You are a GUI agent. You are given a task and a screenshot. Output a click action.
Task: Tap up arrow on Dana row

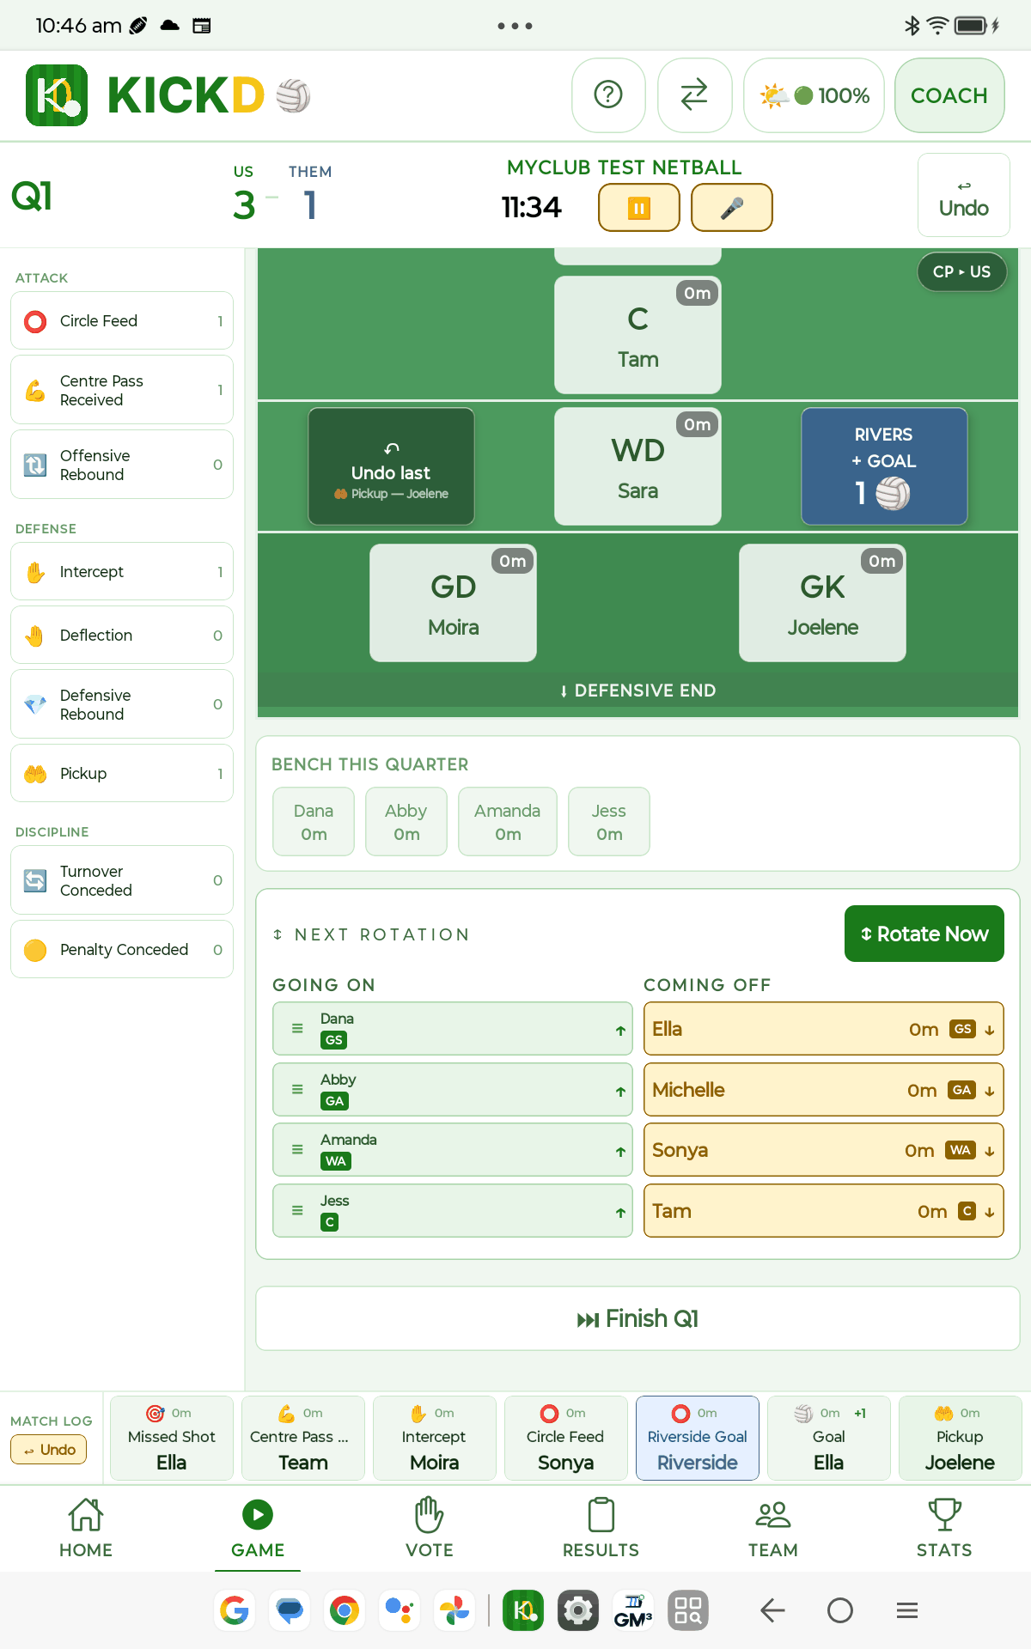(620, 1031)
